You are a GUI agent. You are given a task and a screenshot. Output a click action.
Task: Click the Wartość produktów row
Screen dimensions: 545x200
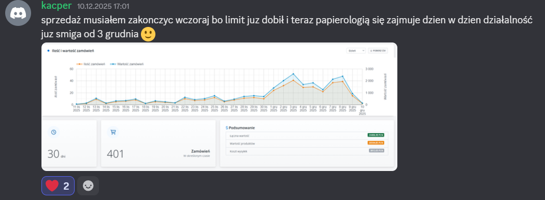[307, 143]
